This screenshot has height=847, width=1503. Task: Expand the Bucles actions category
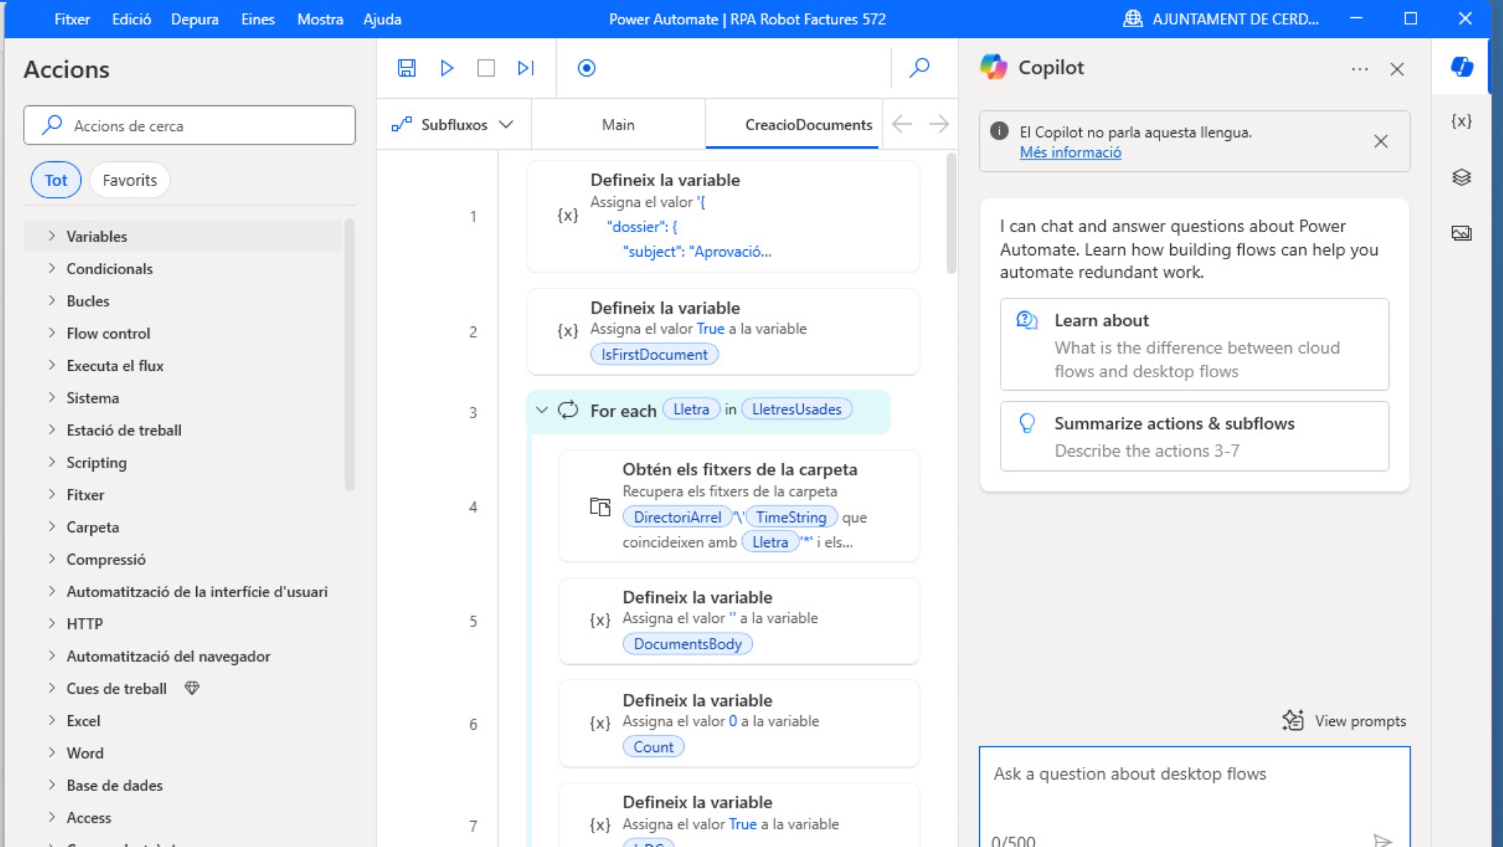click(87, 301)
